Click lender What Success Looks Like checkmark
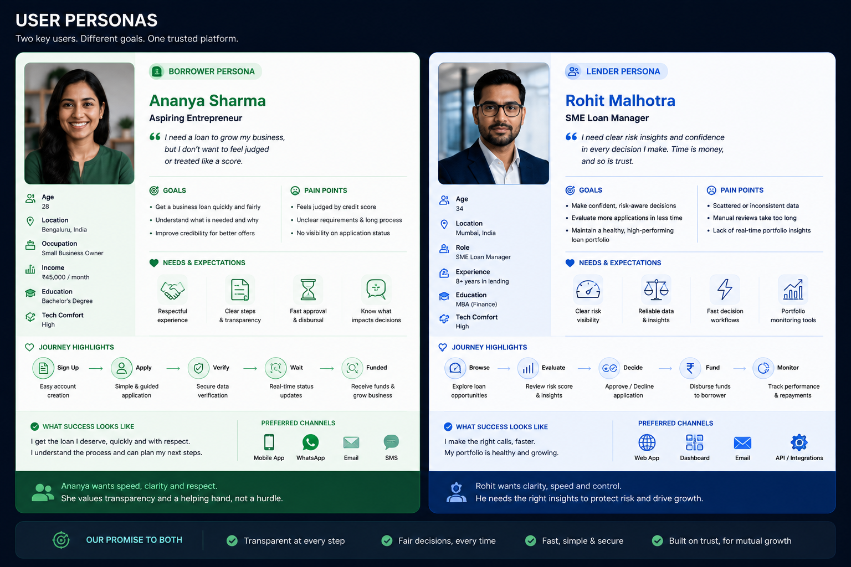The width and height of the screenshot is (851, 567). [448, 427]
